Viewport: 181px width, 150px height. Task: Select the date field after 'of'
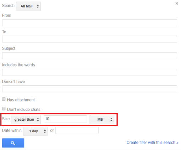pyautogui.click(x=77, y=131)
